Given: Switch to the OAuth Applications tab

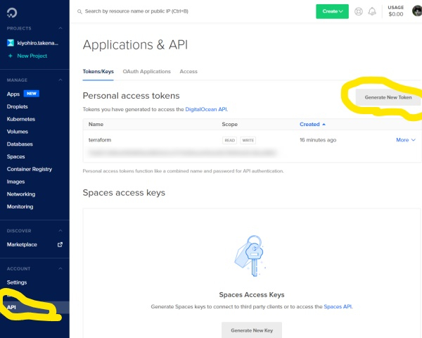Looking at the screenshot, I should click(x=147, y=71).
